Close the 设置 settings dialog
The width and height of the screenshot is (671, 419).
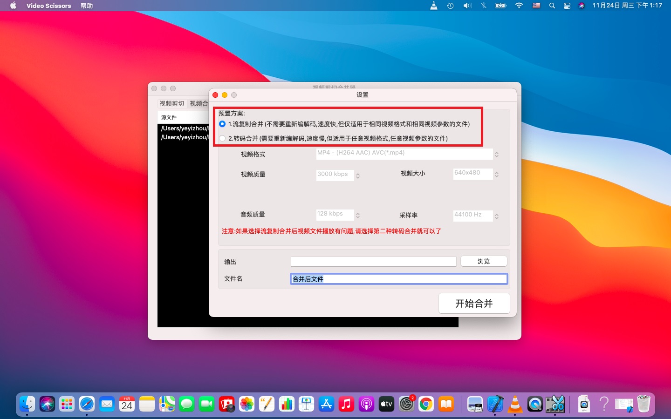215,95
